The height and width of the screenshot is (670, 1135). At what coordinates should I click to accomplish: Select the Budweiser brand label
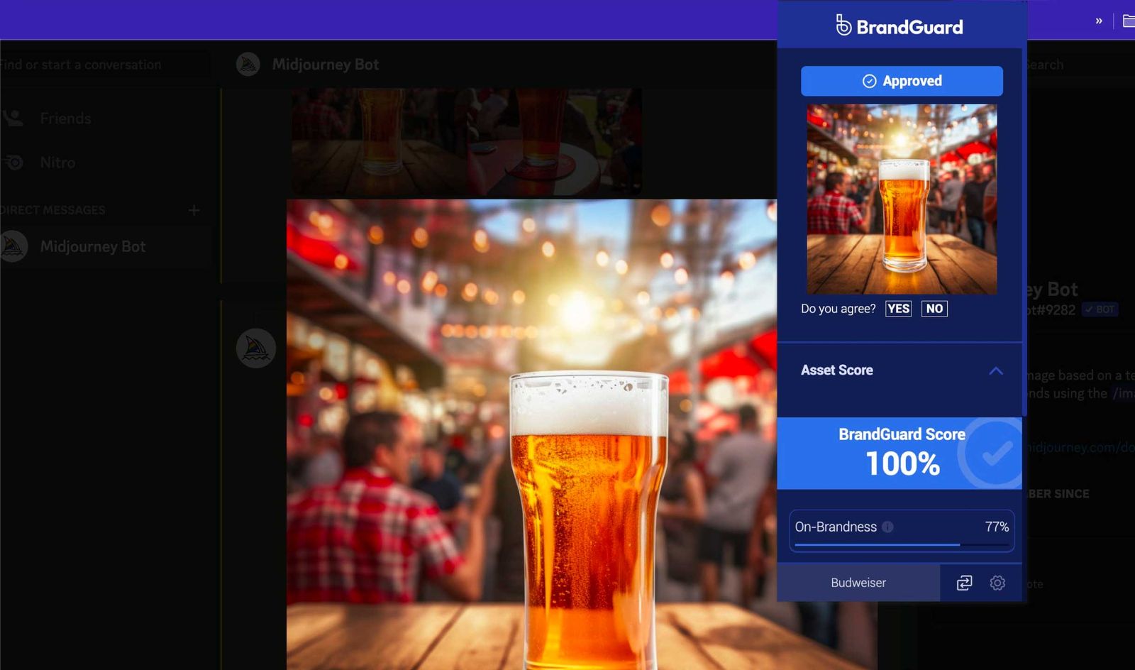(x=858, y=583)
